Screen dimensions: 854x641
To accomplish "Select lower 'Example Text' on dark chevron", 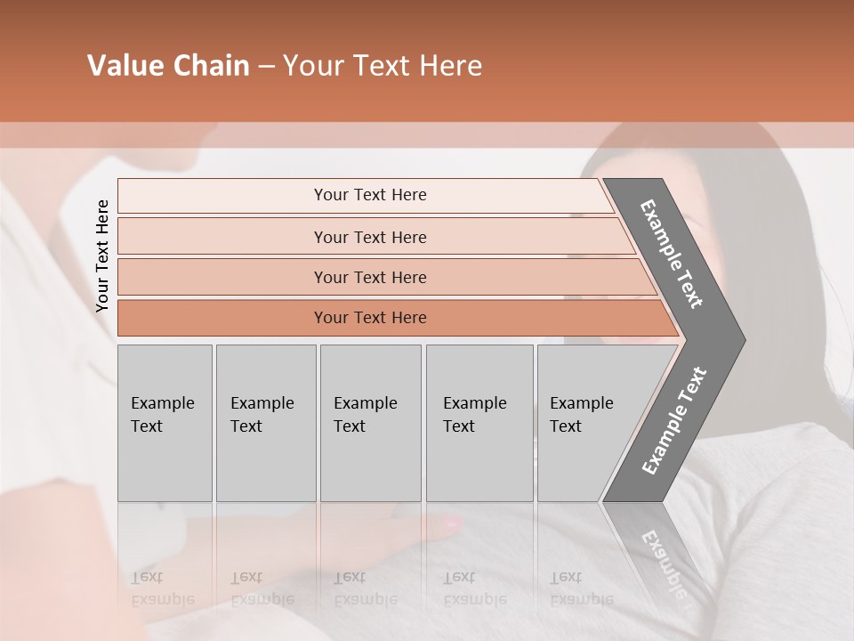I will [674, 420].
